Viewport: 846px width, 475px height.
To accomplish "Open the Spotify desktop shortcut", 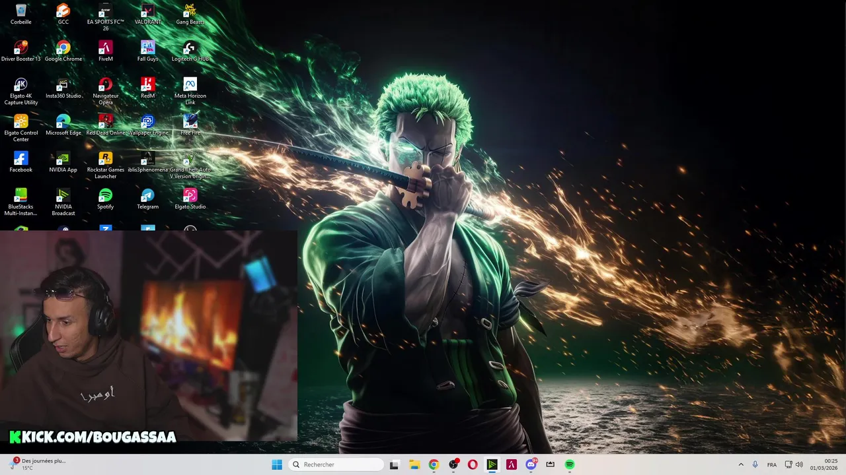I will [105, 199].
